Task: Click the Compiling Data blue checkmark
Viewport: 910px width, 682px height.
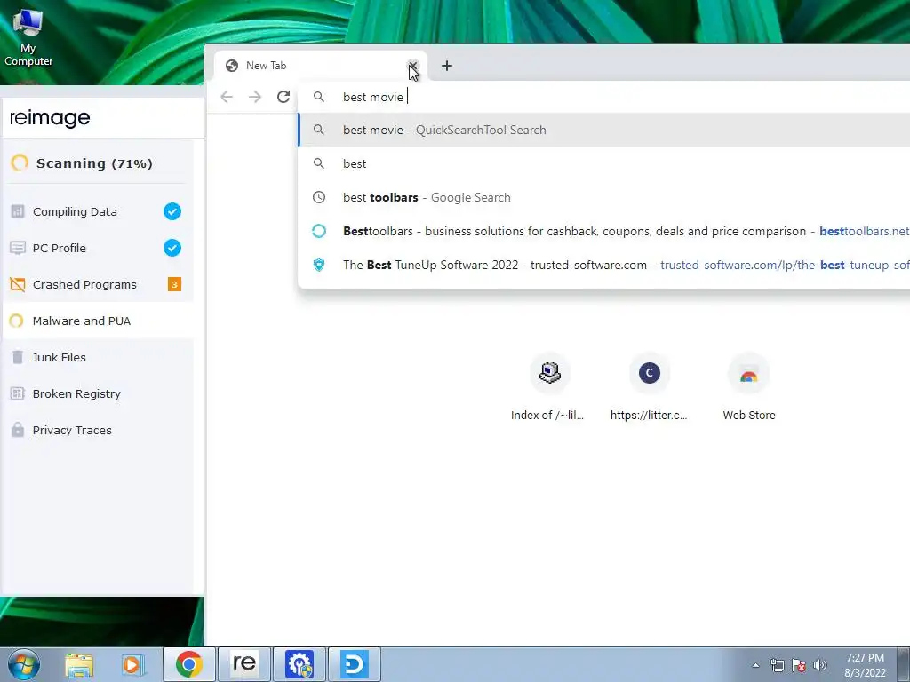Action: [x=172, y=211]
